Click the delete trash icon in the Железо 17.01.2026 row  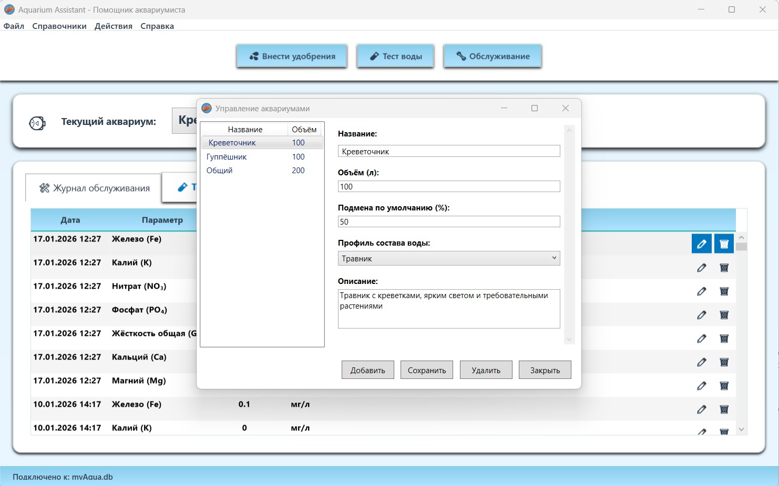(x=724, y=244)
